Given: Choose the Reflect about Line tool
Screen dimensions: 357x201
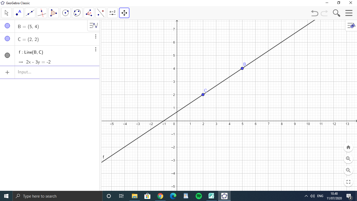Looking at the screenshot, I should click(101, 13).
